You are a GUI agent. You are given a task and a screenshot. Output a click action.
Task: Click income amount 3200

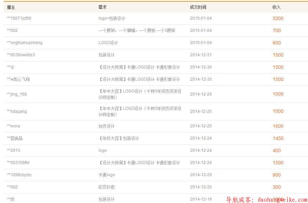[x=278, y=19]
